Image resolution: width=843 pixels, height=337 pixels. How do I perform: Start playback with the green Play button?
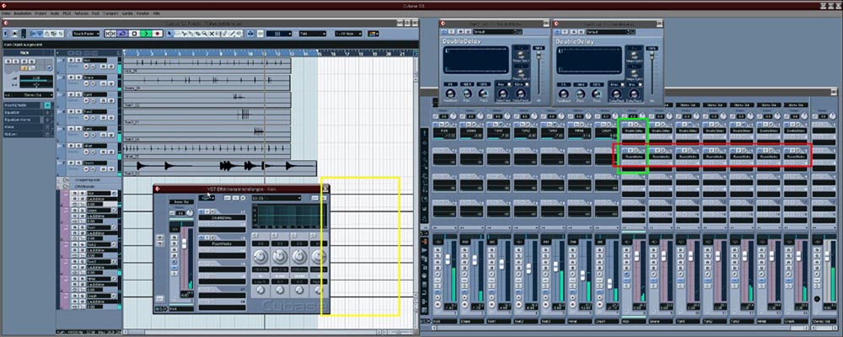(x=146, y=34)
